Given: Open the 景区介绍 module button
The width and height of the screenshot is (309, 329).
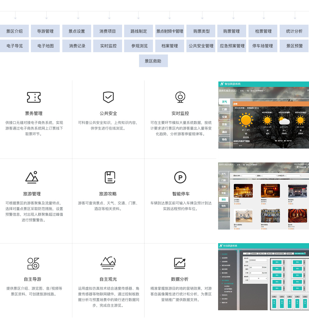Looking at the screenshot, I should [x=14, y=31].
